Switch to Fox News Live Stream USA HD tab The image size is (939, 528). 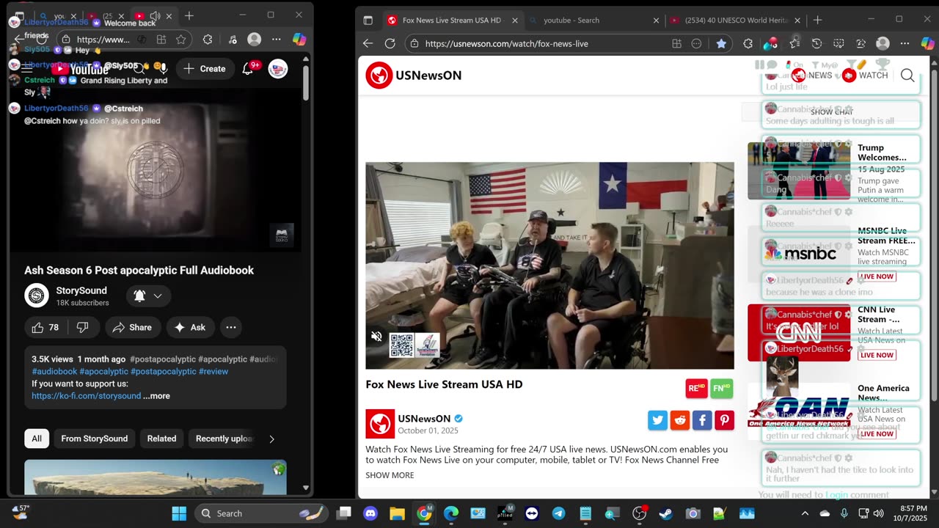[451, 21]
